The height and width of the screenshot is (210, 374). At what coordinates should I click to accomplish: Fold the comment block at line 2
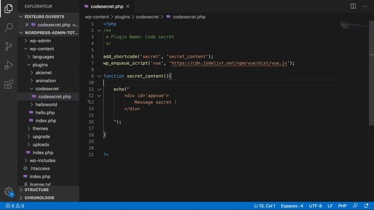(x=99, y=30)
